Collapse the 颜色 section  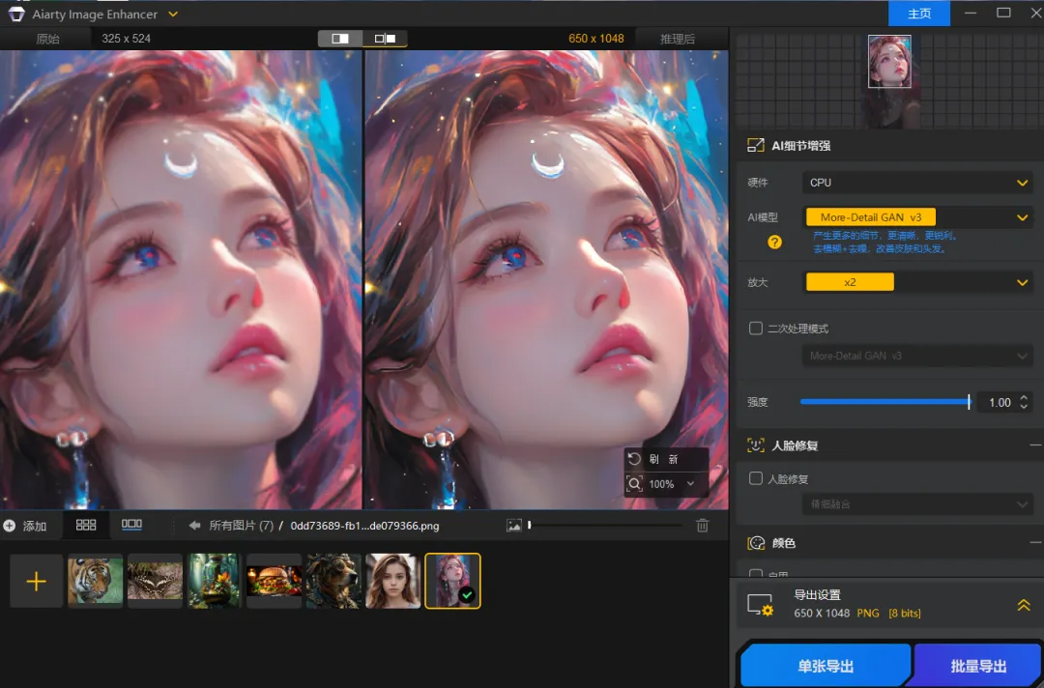(1035, 543)
